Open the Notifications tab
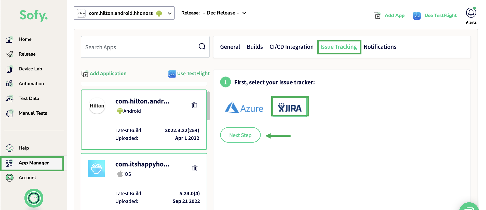This screenshot has width=486, height=210. coord(380,47)
